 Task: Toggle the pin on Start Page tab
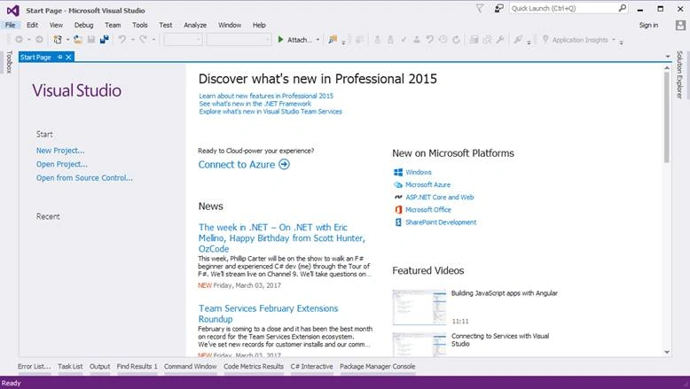[x=59, y=57]
